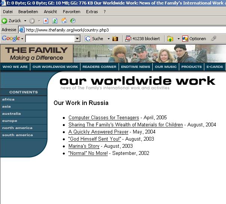Open Sharing The Family's Wealth of Materials link
The image size is (226, 204).
(x=126, y=124)
